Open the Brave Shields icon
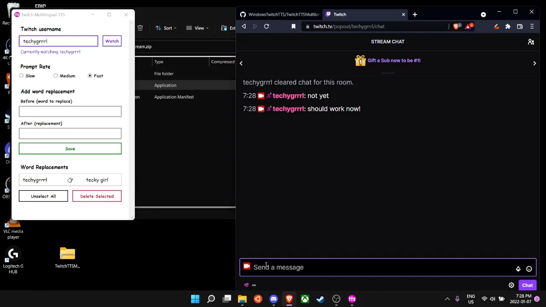 point(456,26)
